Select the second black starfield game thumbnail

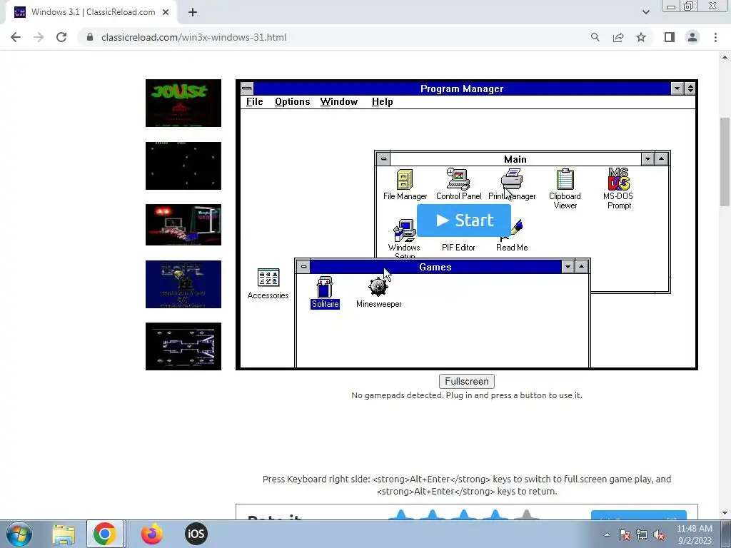[x=183, y=166]
